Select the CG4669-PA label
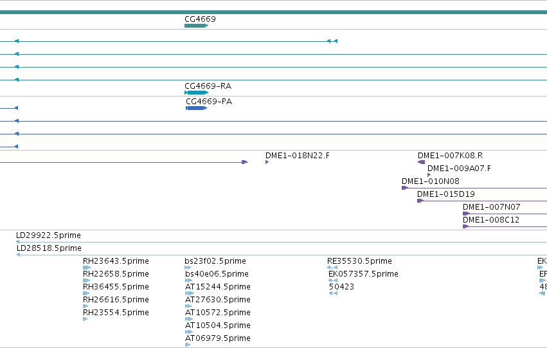Image resolution: width=547 pixels, height=348 pixels. (209, 101)
